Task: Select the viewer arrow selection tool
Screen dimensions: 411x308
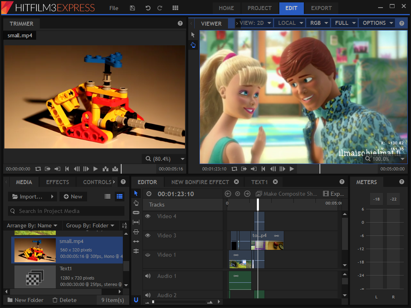Action: (193, 35)
